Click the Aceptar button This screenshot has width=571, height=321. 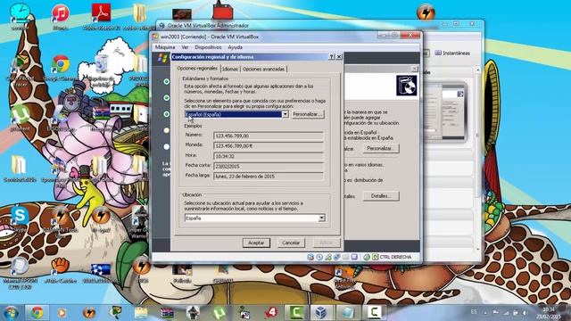tap(256, 243)
